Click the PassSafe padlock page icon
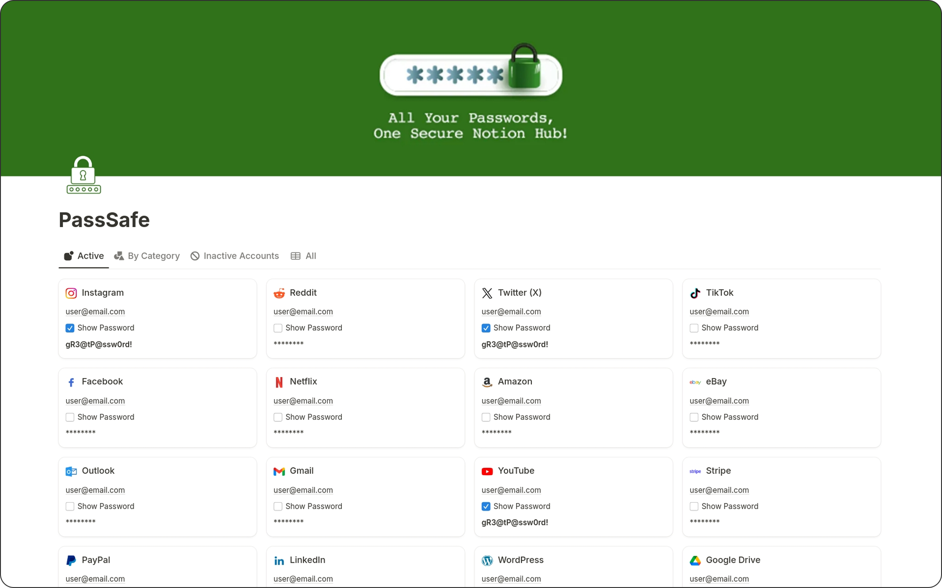The image size is (942, 588). point(84,175)
